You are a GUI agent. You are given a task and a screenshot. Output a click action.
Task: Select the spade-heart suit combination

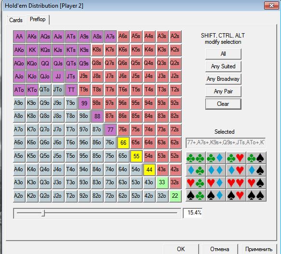tap(236, 195)
